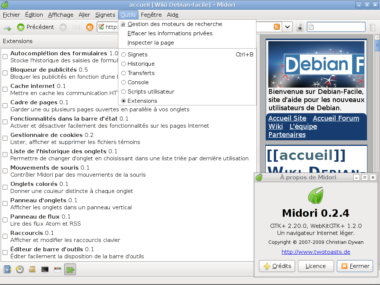Enable the Onglets colorés extension checkbox
380x285 pixels.
point(5,187)
